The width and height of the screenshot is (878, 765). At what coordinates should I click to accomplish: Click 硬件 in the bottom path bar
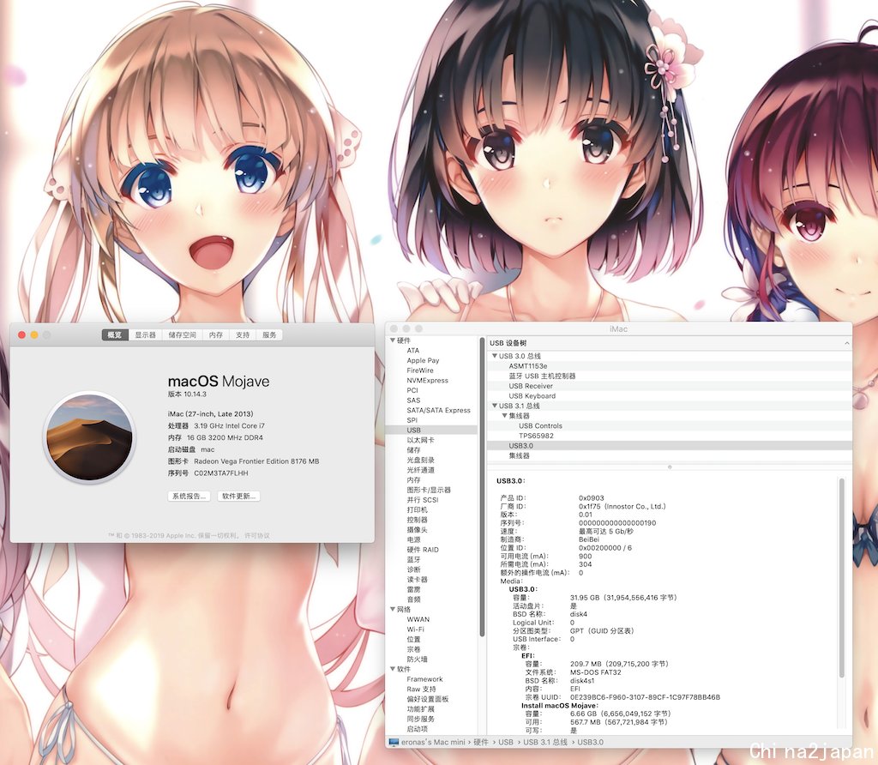480,742
